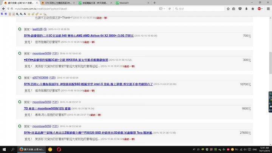The image size is (272, 153).
Task: Bookmark this page with the star icon
Action: click(228, 9)
